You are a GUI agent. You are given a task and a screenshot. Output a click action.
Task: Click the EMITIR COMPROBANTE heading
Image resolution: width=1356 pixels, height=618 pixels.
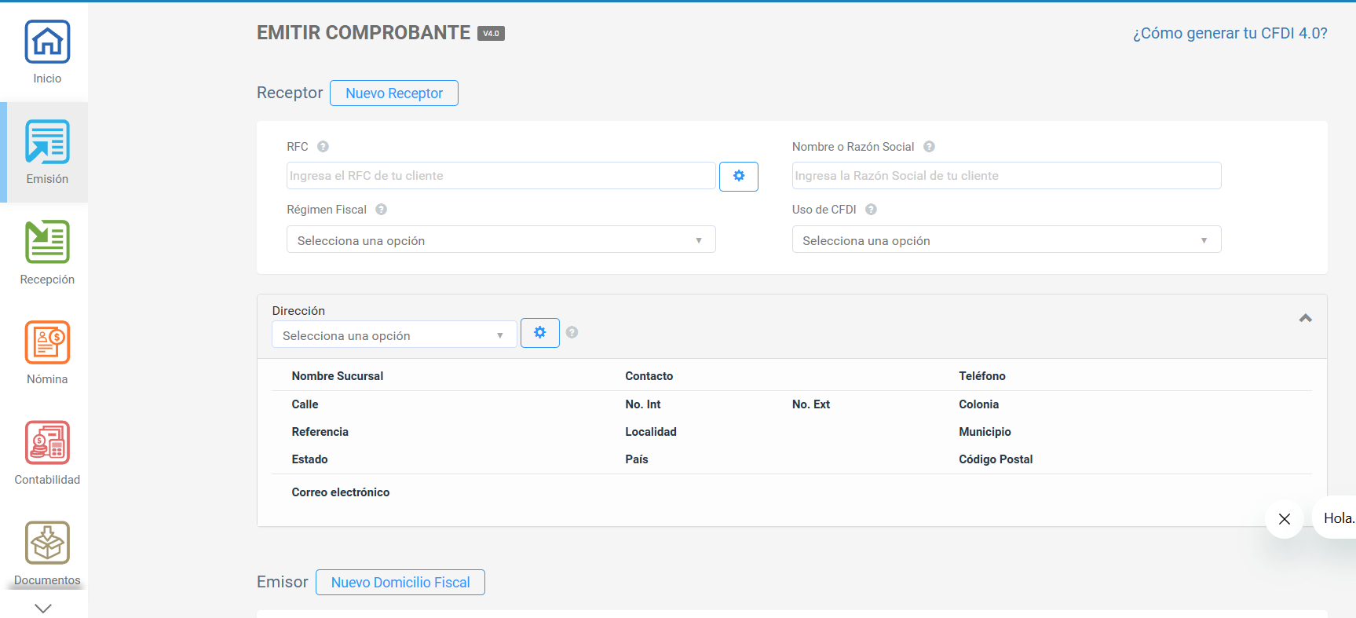364,33
